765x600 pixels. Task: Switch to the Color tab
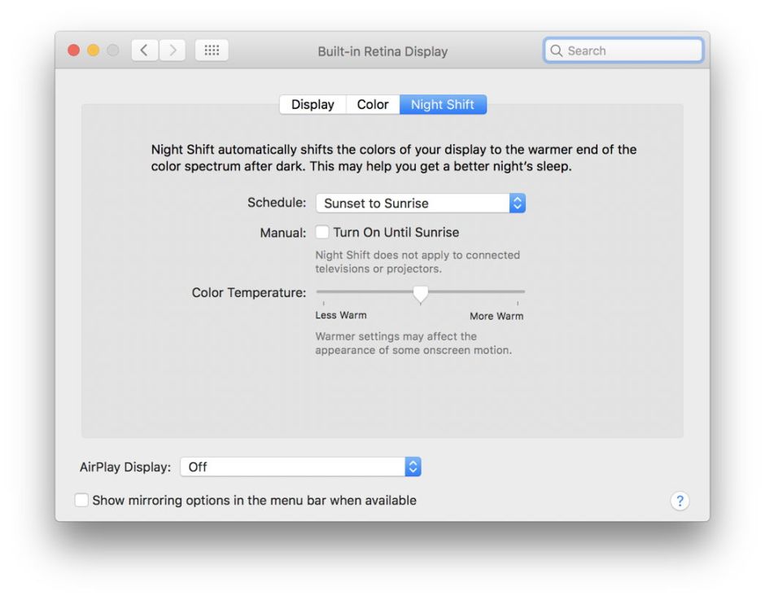pyautogui.click(x=373, y=105)
